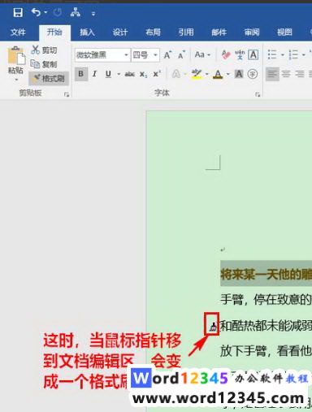Click the Copy (复制) icon
The image size is (312, 412).
(35, 64)
